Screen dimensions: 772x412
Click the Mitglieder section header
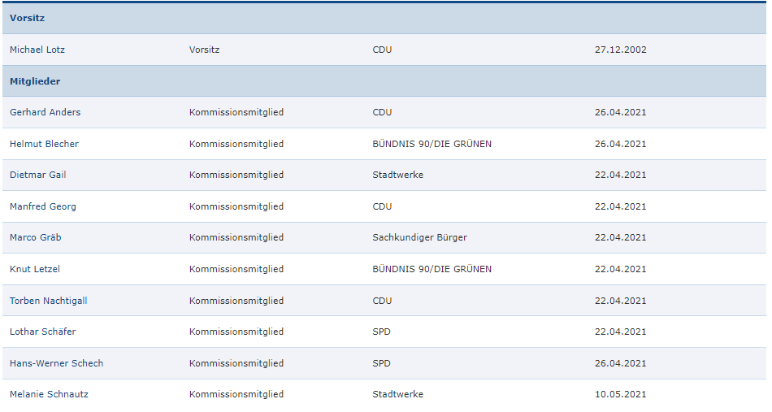[x=35, y=81]
